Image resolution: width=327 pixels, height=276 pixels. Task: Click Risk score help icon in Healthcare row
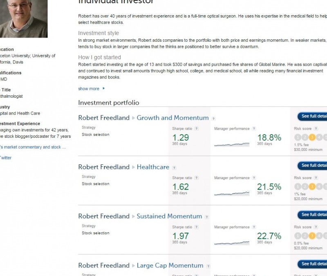[x=316, y=178]
